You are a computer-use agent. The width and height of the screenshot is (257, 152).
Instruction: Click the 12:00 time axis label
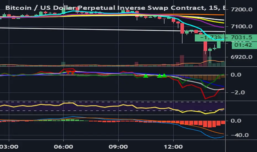[173, 146]
